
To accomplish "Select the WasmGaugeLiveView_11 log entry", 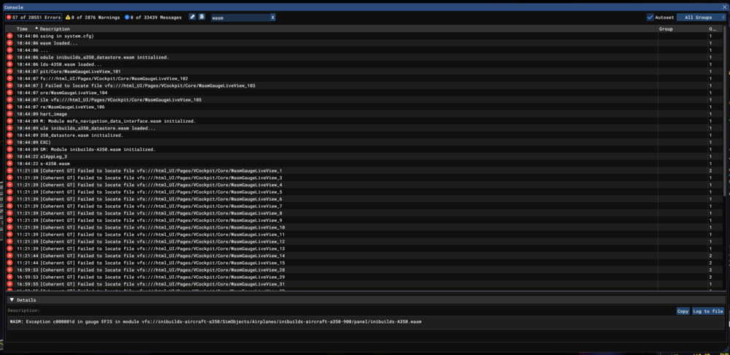I will [x=363, y=234].
